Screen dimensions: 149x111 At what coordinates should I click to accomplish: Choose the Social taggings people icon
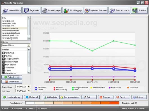[66, 10]
